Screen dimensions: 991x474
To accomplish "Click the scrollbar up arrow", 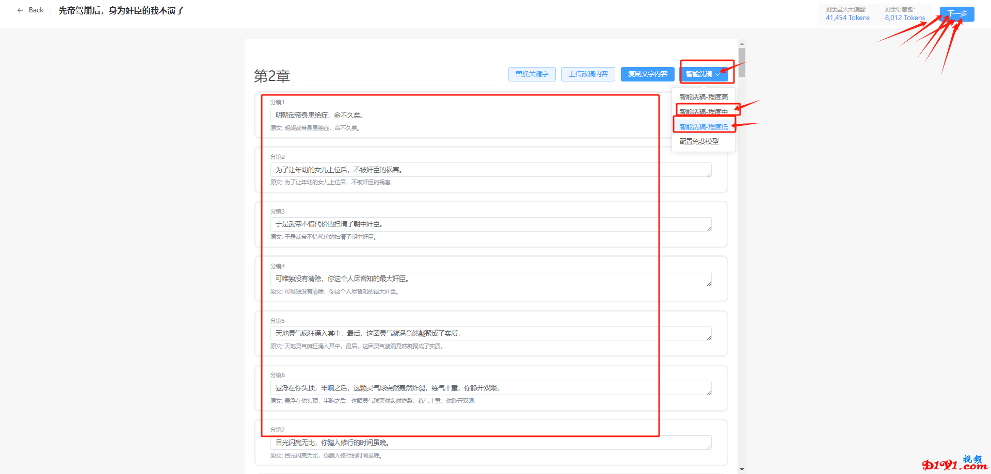I will pyautogui.click(x=742, y=44).
